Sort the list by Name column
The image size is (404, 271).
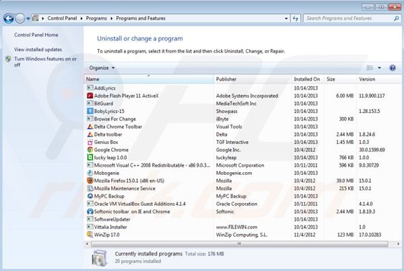149,79
